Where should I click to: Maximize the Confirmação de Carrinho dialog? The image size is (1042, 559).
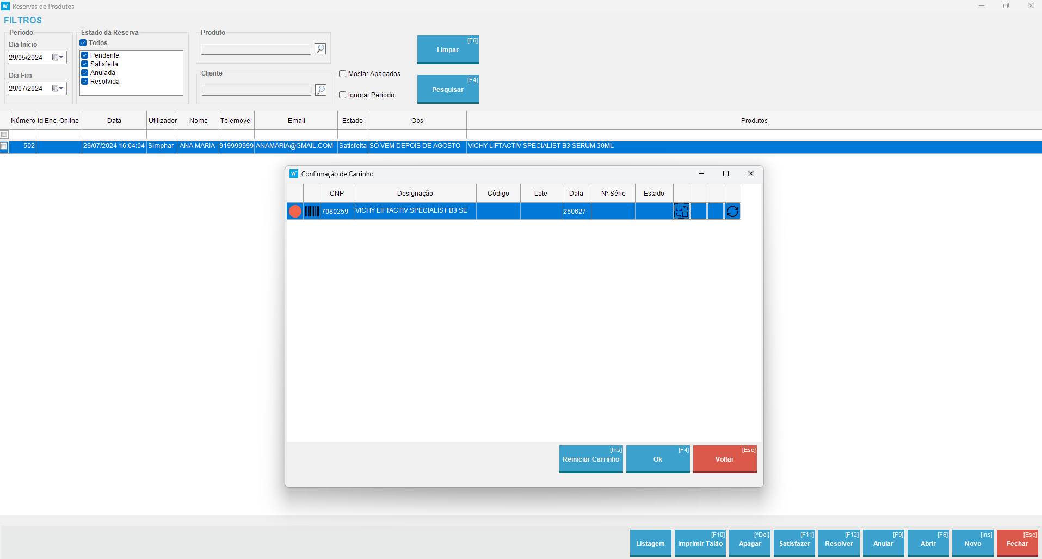pyautogui.click(x=725, y=173)
